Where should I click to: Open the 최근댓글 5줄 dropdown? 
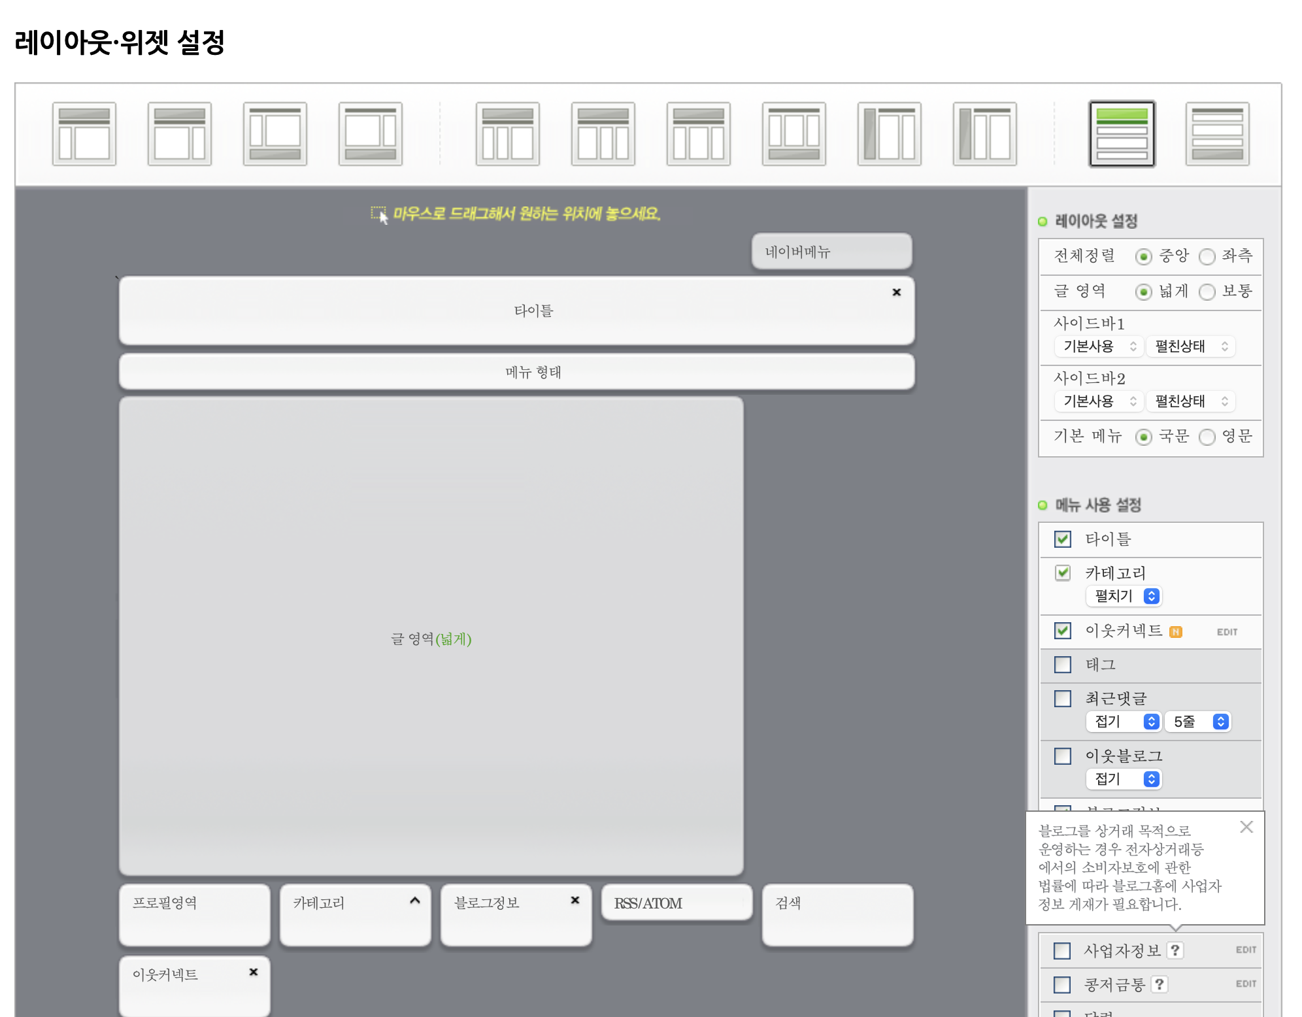click(1197, 722)
